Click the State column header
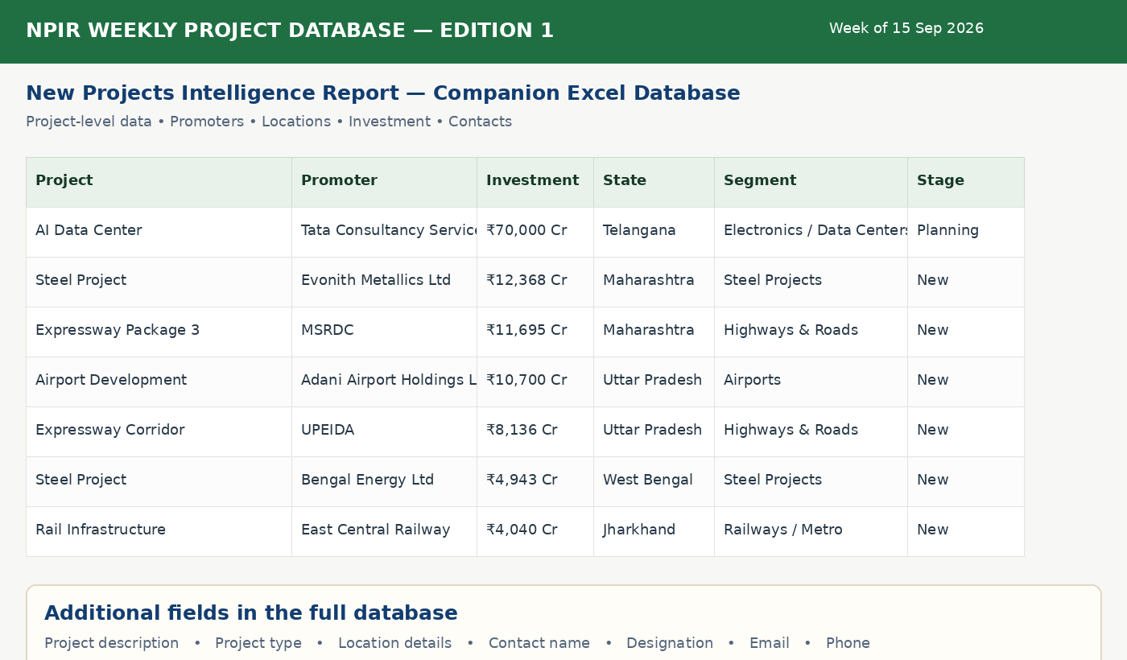1127x660 pixels. coord(654,182)
